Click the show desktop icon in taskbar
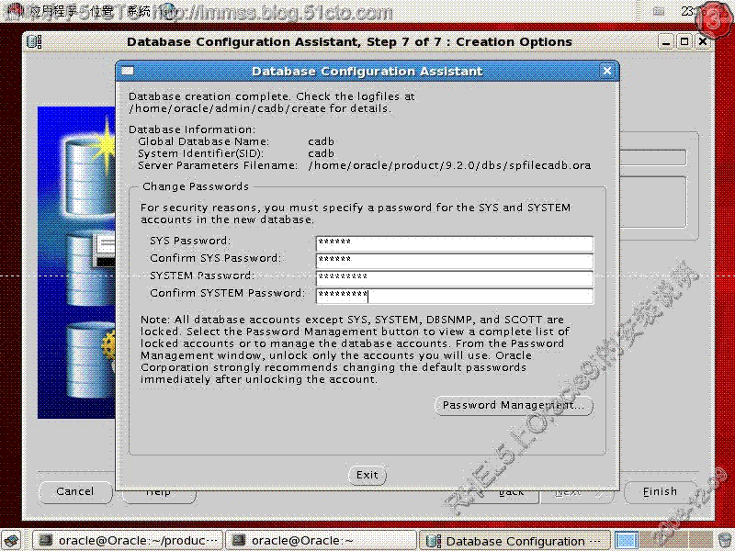The image size is (735, 551). pyautogui.click(x=11, y=541)
